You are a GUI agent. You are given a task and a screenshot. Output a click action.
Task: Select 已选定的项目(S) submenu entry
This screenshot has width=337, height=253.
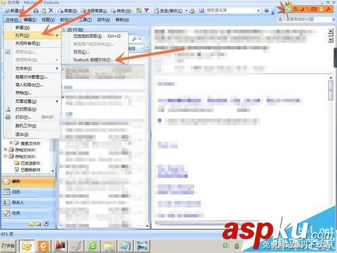95,36
